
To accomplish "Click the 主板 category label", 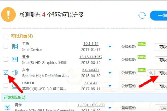I will tap(26, 44).
